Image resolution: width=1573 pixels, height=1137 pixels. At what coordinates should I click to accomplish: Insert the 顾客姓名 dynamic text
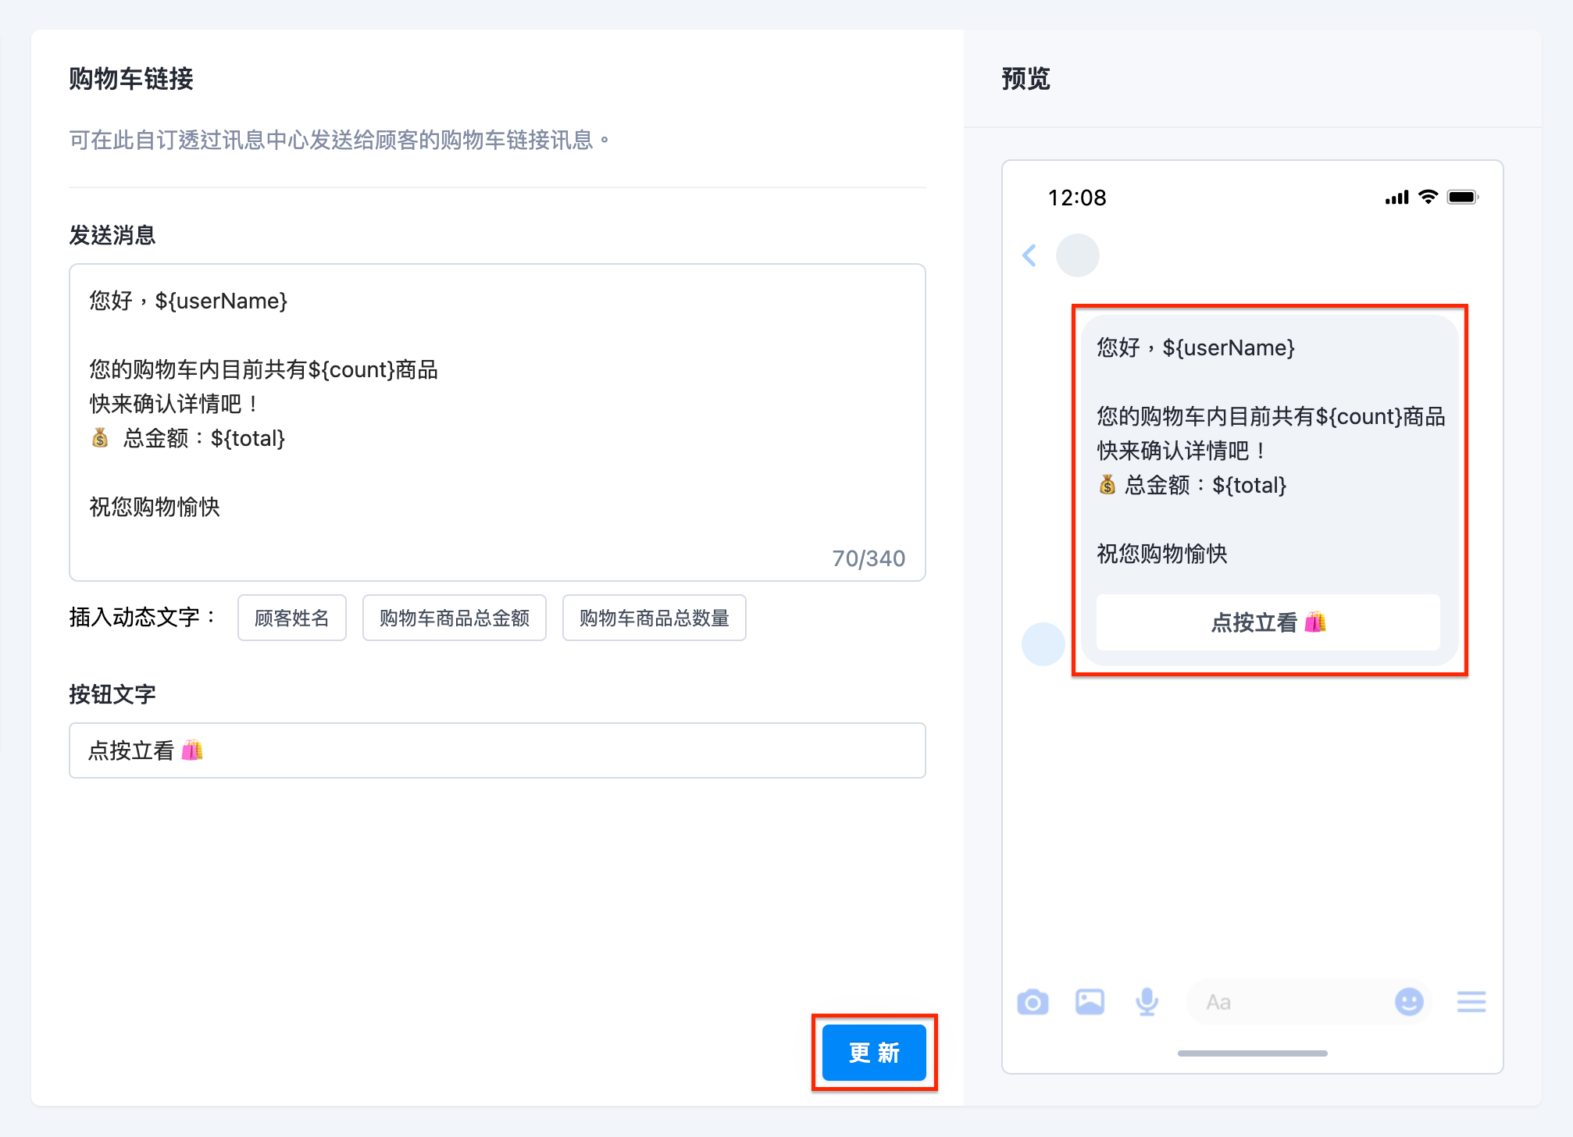click(292, 618)
